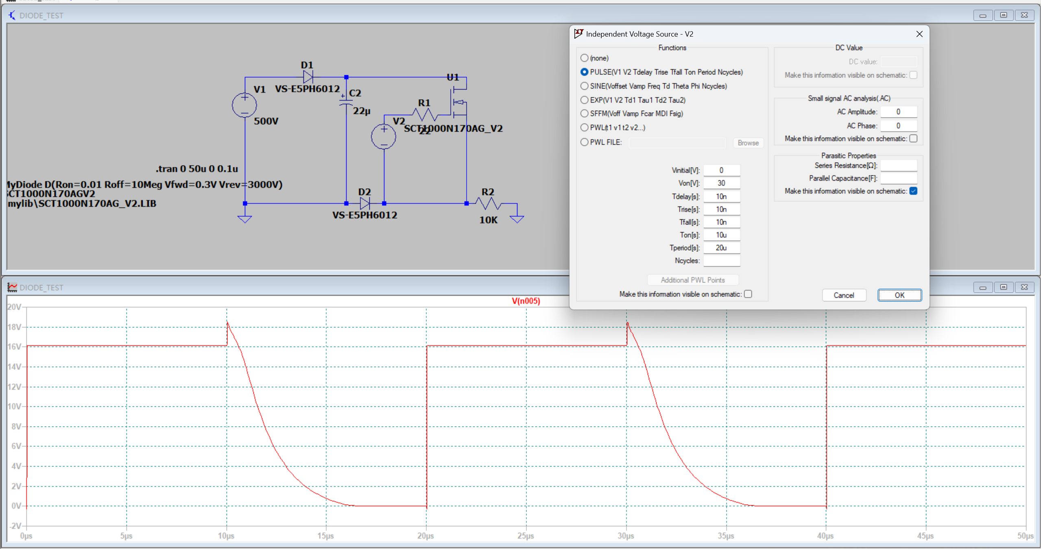Select the D1 diode symbol in the schematic
The image size is (1041, 549).
point(307,76)
